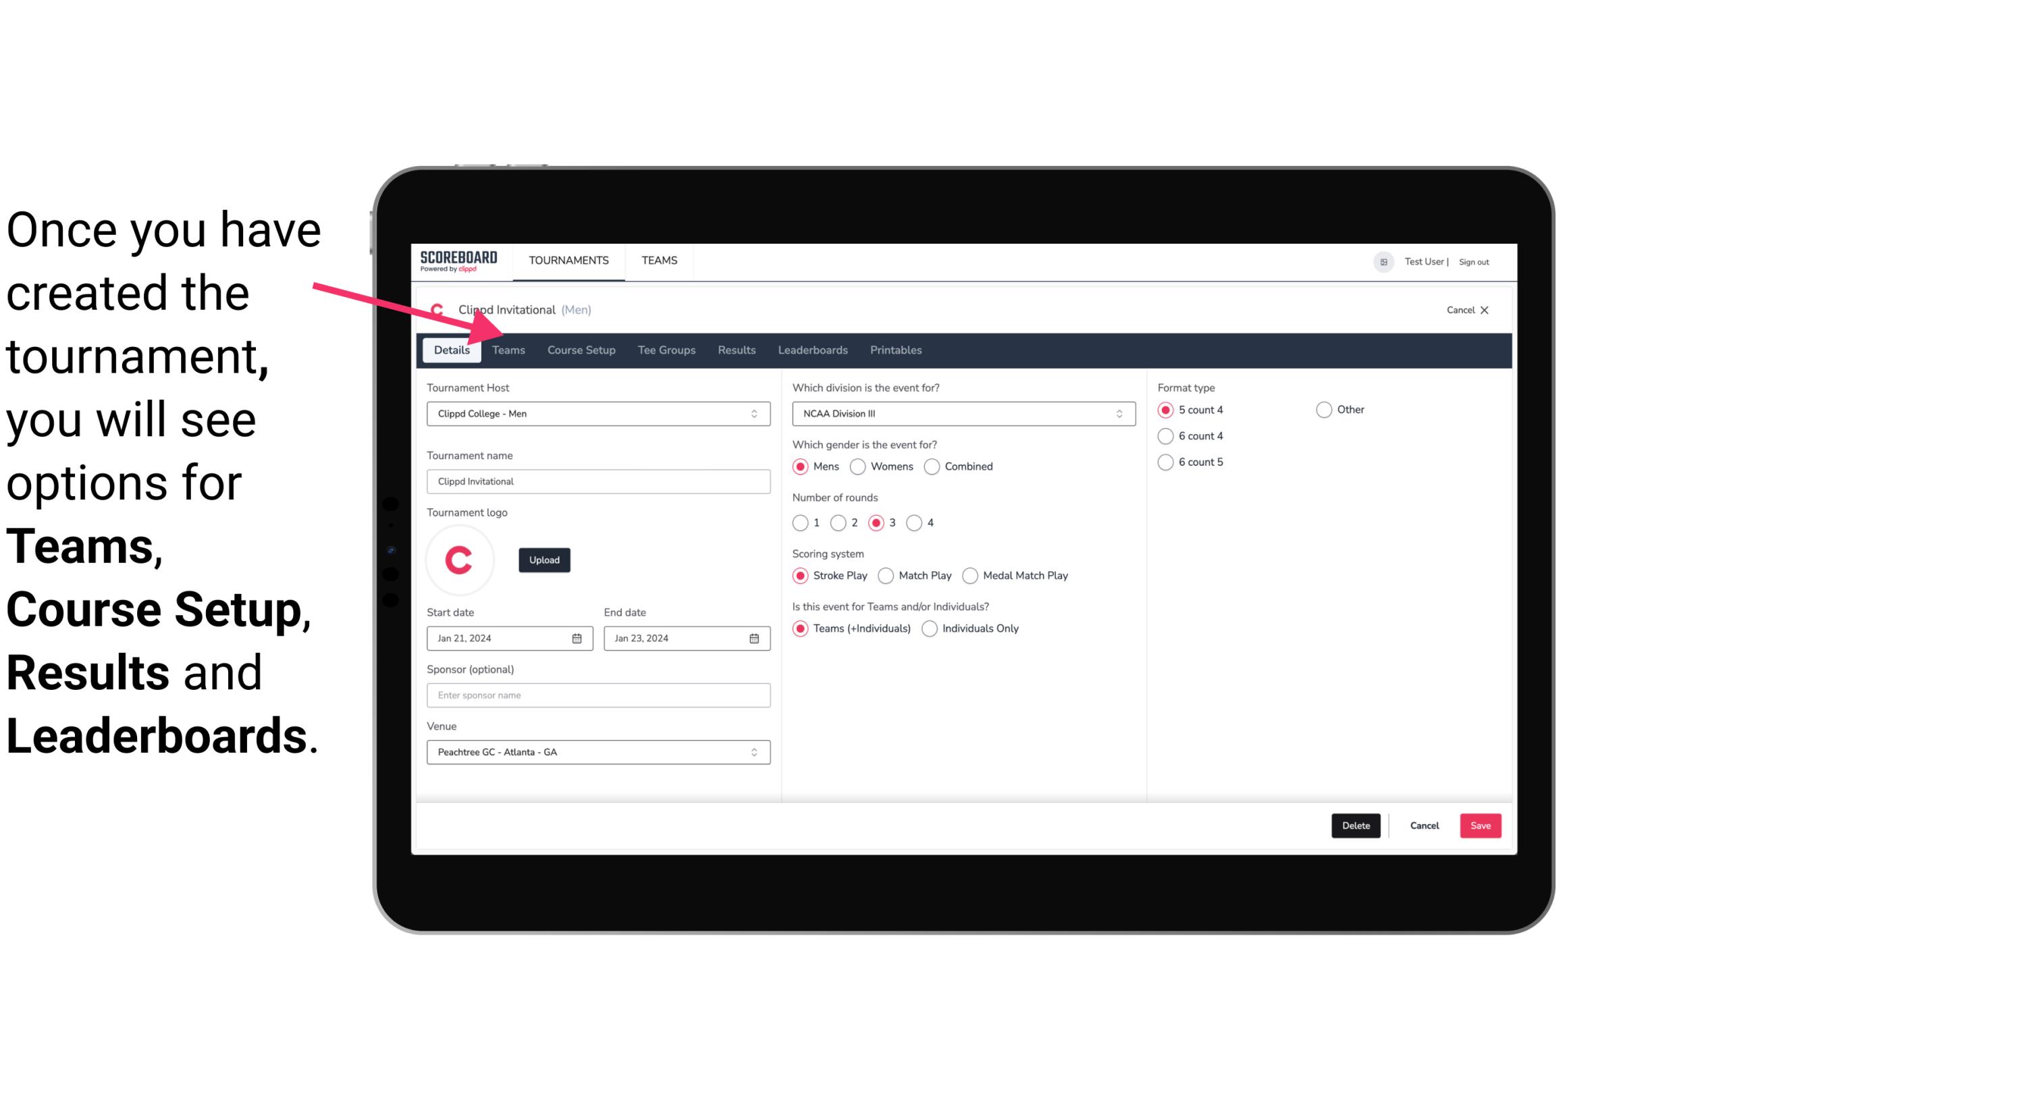Select the Match Play scoring system
Image resolution: width=2043 pixels, height=1099 pixels.
pos(885,575)
